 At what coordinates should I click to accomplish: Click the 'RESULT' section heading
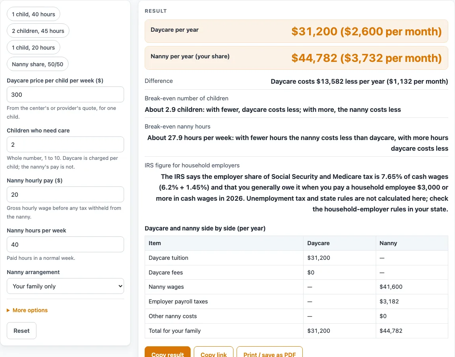pos(156,11)
